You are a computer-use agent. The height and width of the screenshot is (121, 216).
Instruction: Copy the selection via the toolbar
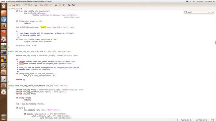click(60, 5)
